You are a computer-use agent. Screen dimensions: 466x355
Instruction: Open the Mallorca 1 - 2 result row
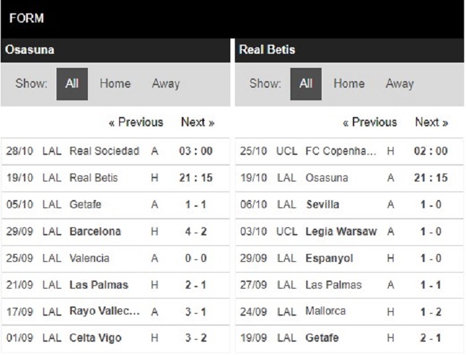tap(349, 312)
